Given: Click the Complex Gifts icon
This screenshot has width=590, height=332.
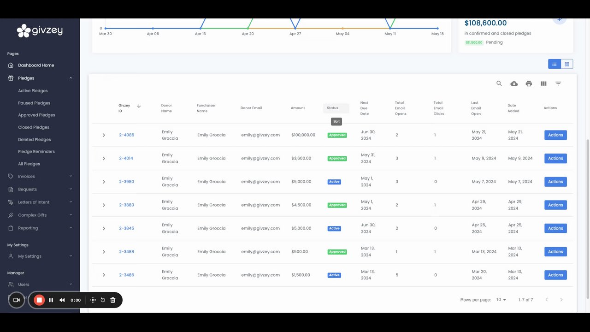Looking at the screenshot, I should (11, 215).
